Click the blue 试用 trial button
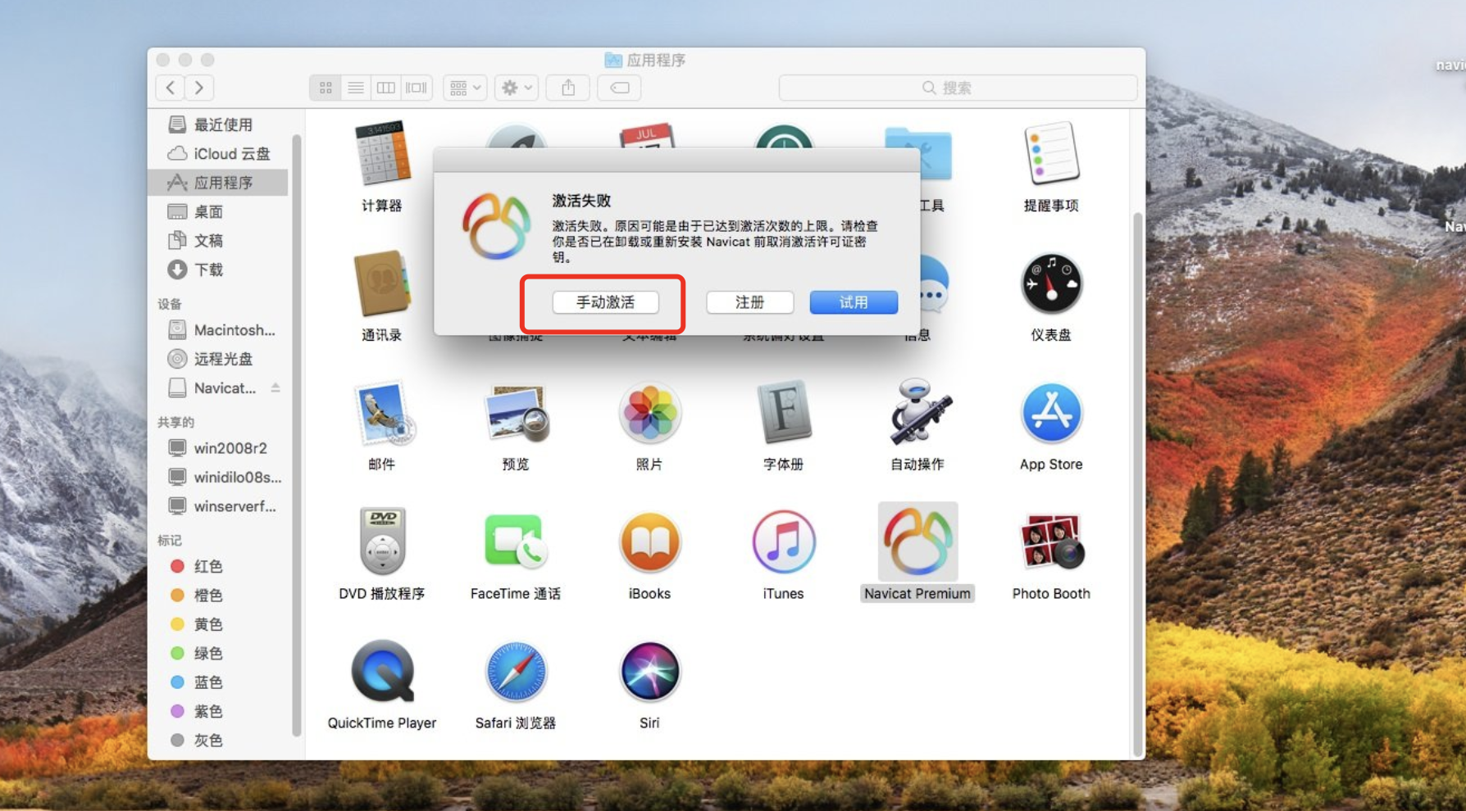This screenshot has width=1466, height=811. coord(854,302)
